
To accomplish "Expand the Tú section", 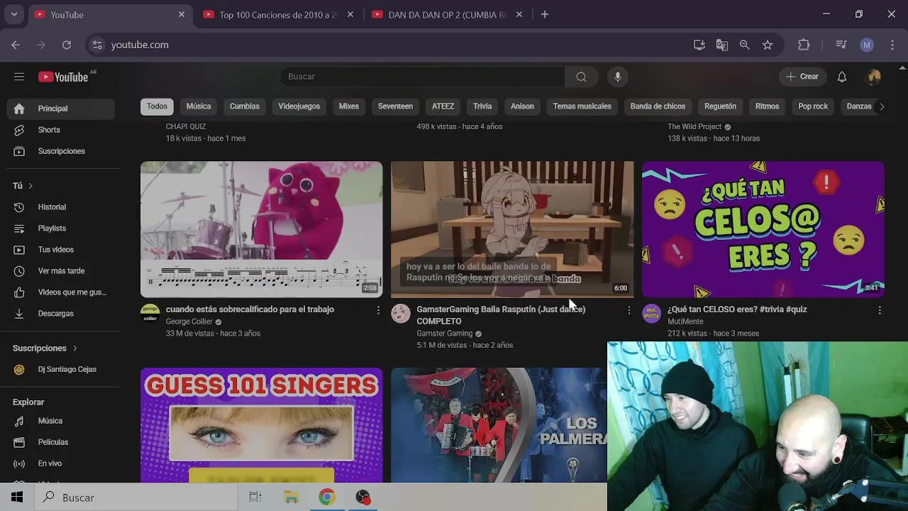I will coord(23,186).
